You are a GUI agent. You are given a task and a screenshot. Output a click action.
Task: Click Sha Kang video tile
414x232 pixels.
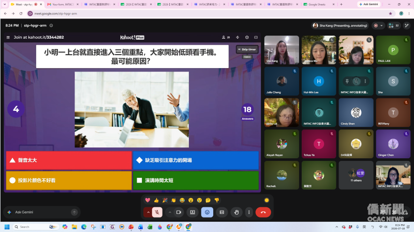[x=282, y=50]
